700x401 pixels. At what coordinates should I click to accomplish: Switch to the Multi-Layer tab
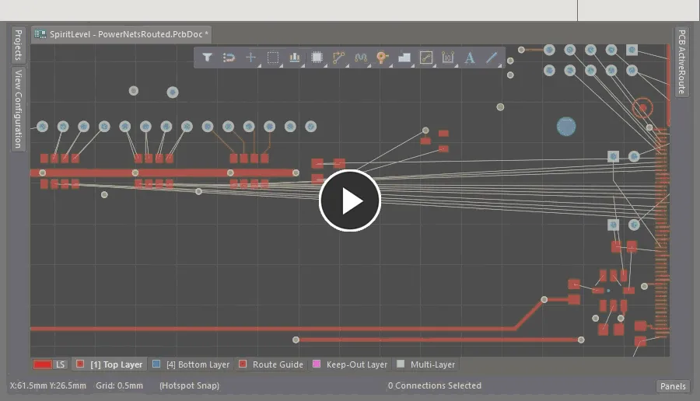tap(426, 364)
